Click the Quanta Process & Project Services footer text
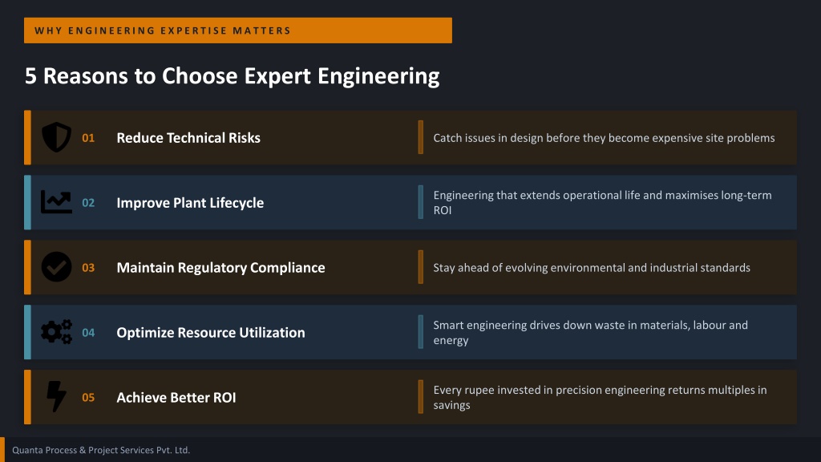 (101, 450)
